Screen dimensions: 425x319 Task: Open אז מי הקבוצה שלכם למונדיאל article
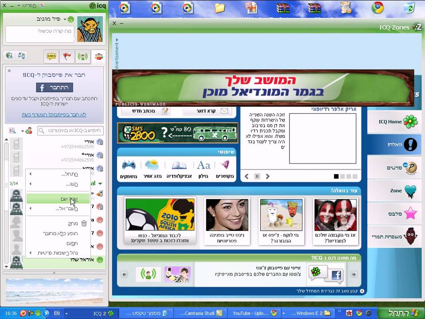335,221
